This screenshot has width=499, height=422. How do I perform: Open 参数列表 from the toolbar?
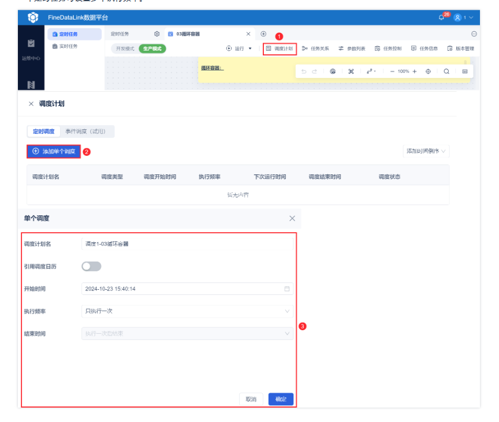pyautogui.click(x=352, y=48)
